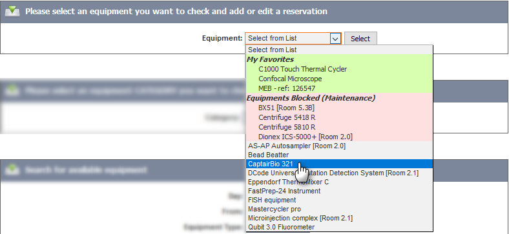Select Bead Beatter option
Screen dimensions: 509x234
tap(339, 155)
